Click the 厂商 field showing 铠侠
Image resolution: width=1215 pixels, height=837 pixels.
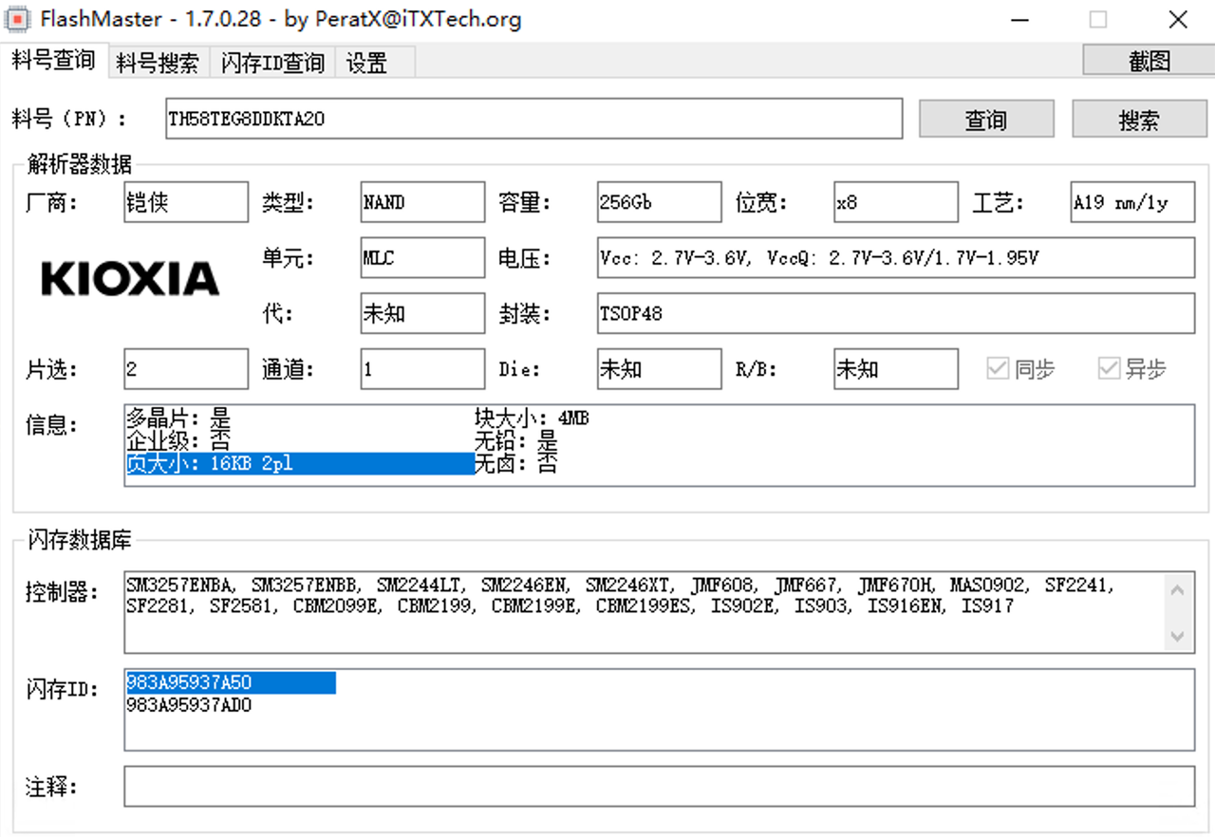pyautogui.click(x=186, y=202)
